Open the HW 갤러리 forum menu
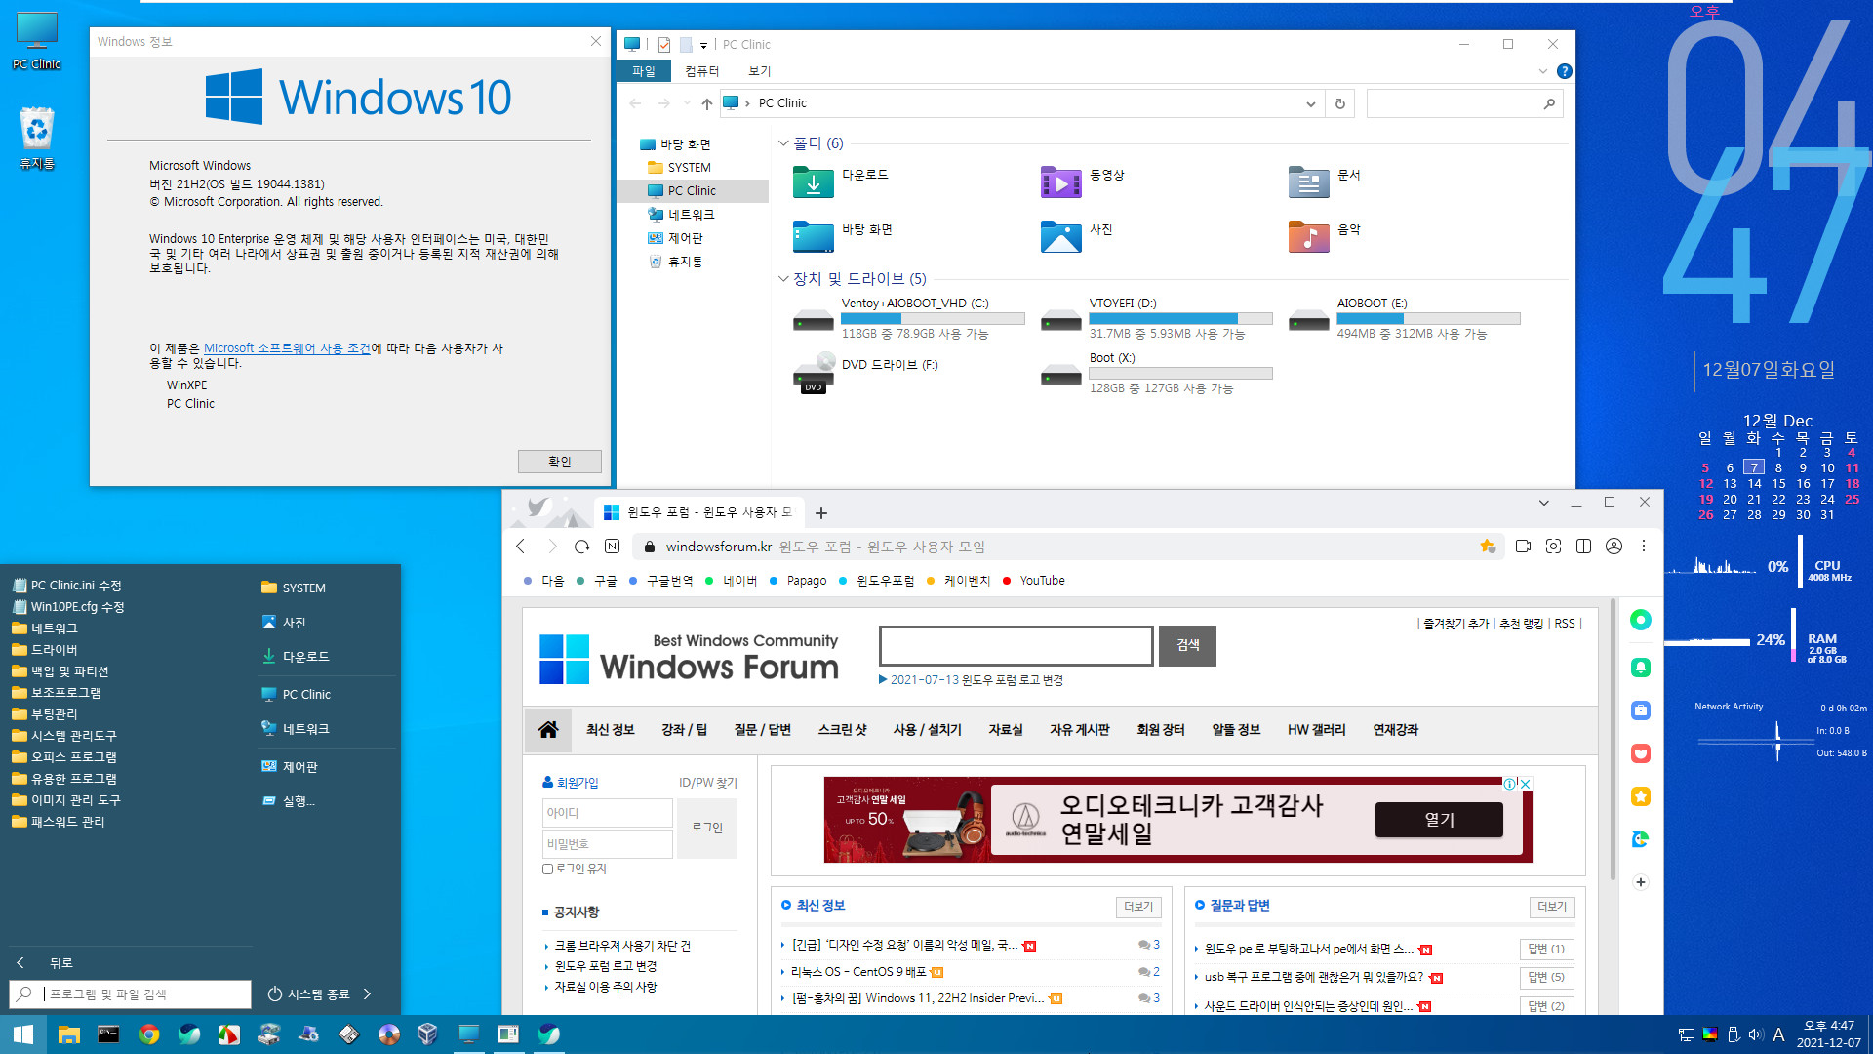The height and width of the screenshot is (1054, 1873). point(1316,730)
